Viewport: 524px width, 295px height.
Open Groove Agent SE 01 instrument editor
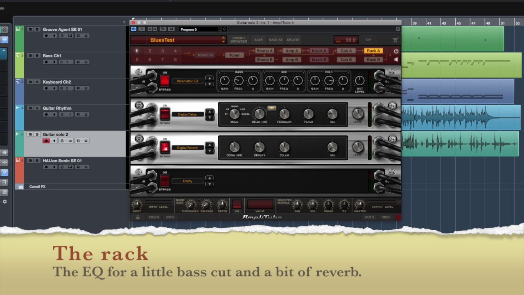[70, 36]
